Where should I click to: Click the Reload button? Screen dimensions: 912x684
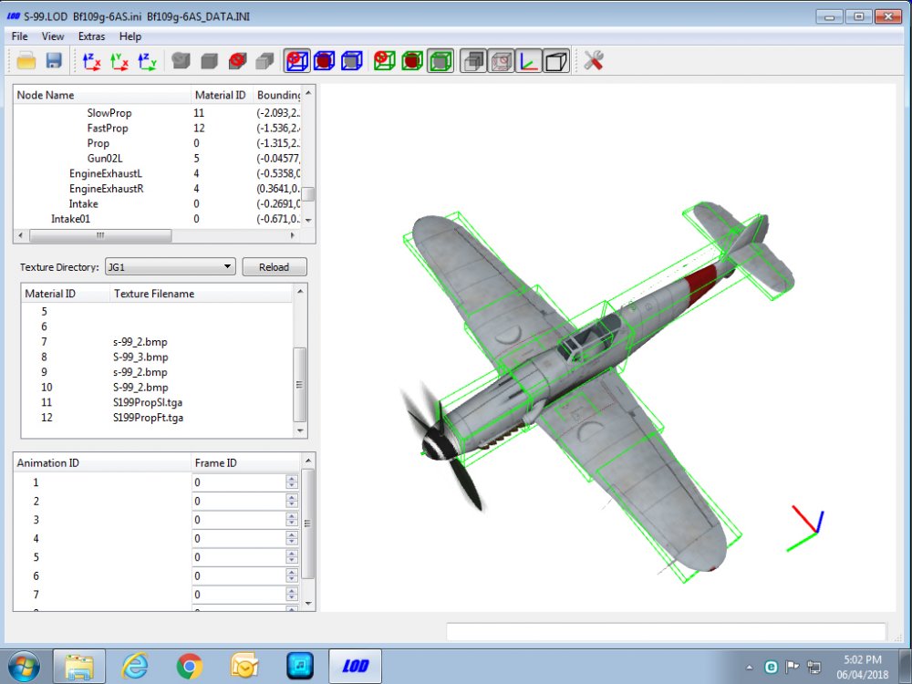tap(274, 267)
